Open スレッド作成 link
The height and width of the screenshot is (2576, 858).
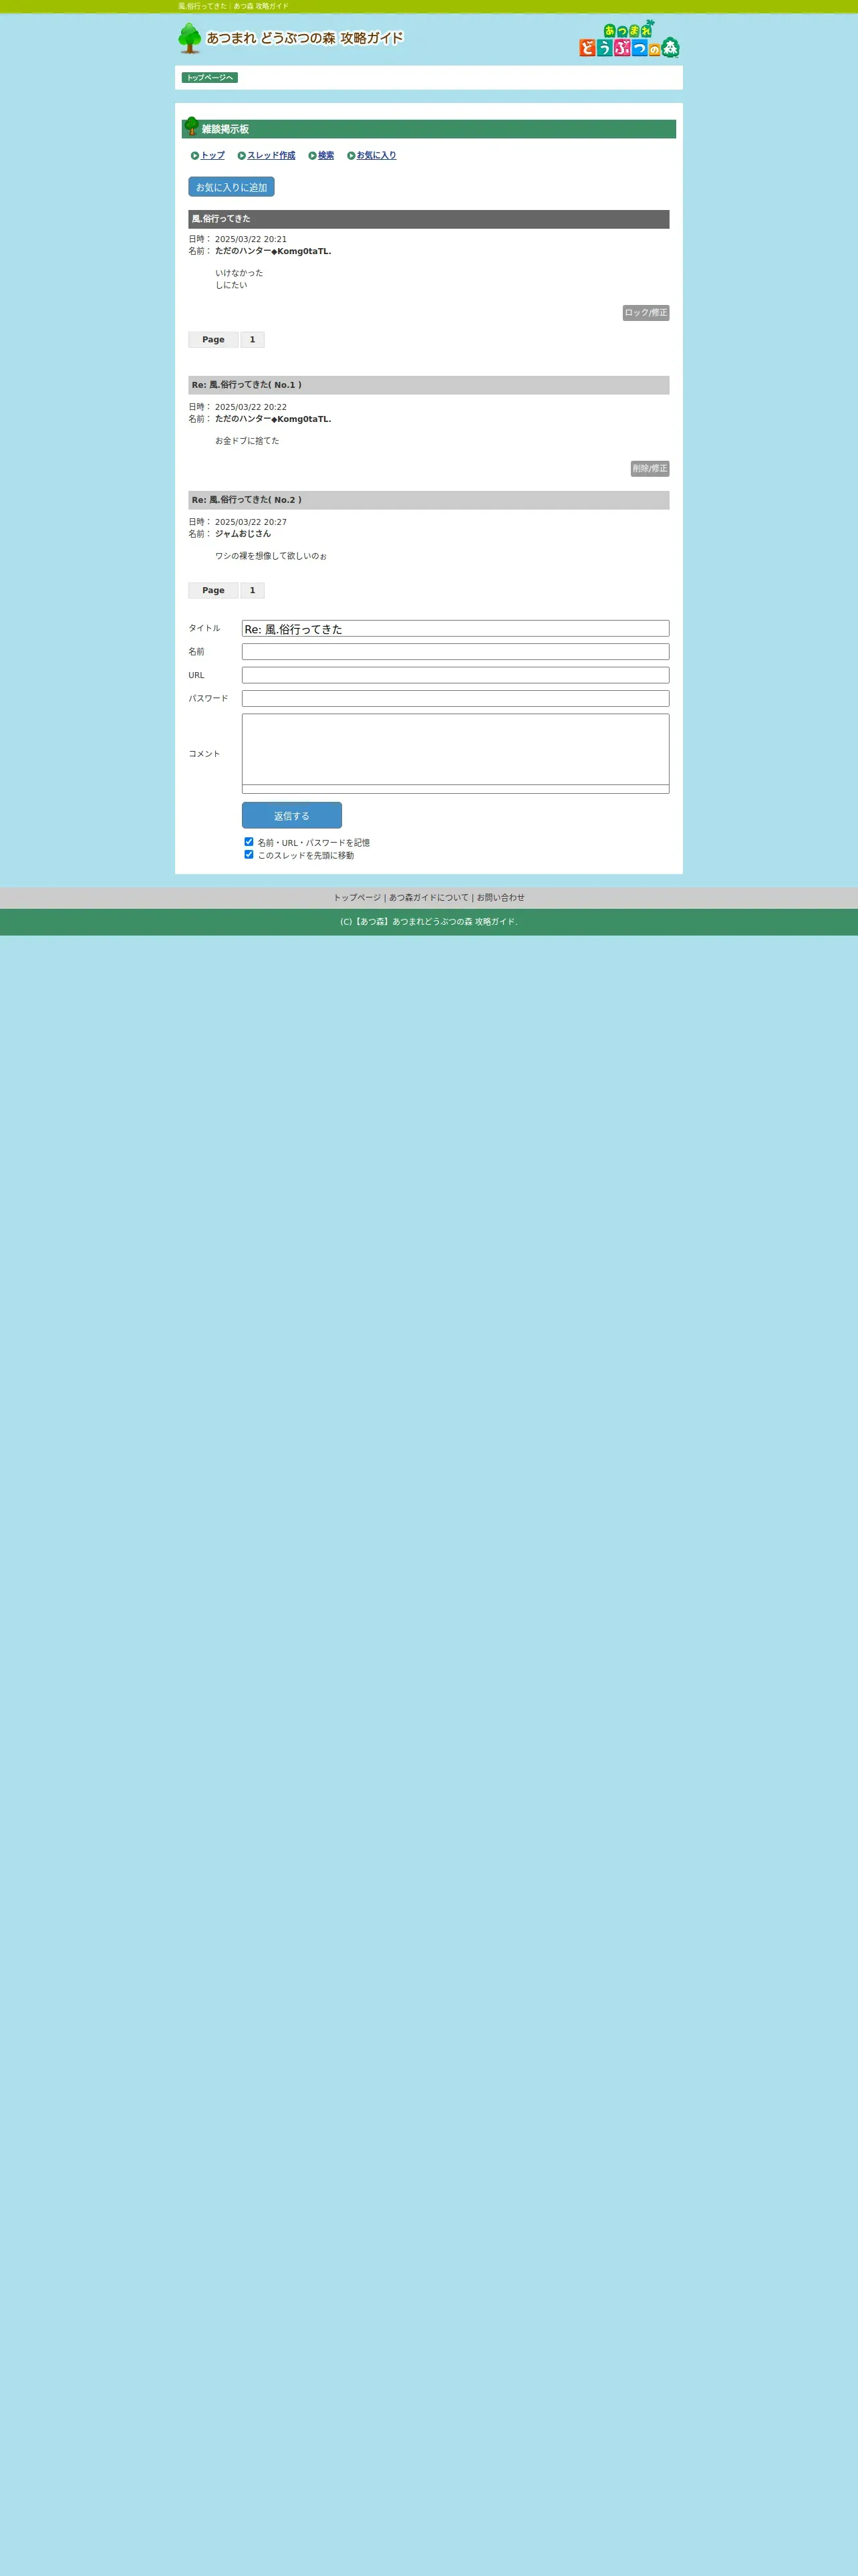(272, 156)
